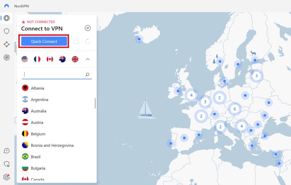Image resolution: width=291 pixels, height=185 pixels.
Task: Open the shield with number 10 icon
Action: coord(7,164)
